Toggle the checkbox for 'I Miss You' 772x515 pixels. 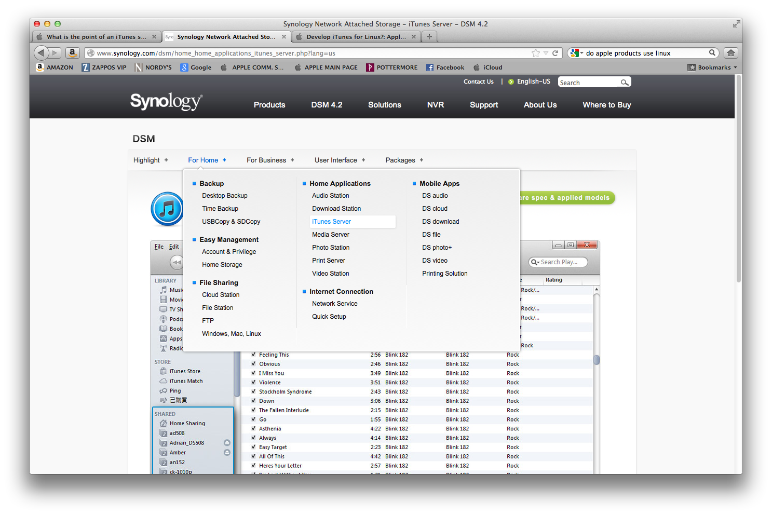[x=253, y=373]
